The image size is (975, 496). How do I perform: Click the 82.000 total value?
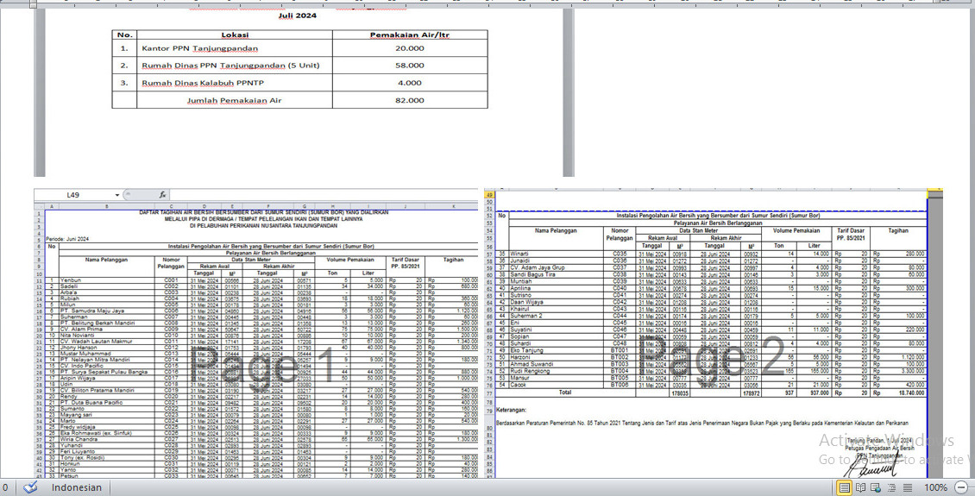click(410, 100)
